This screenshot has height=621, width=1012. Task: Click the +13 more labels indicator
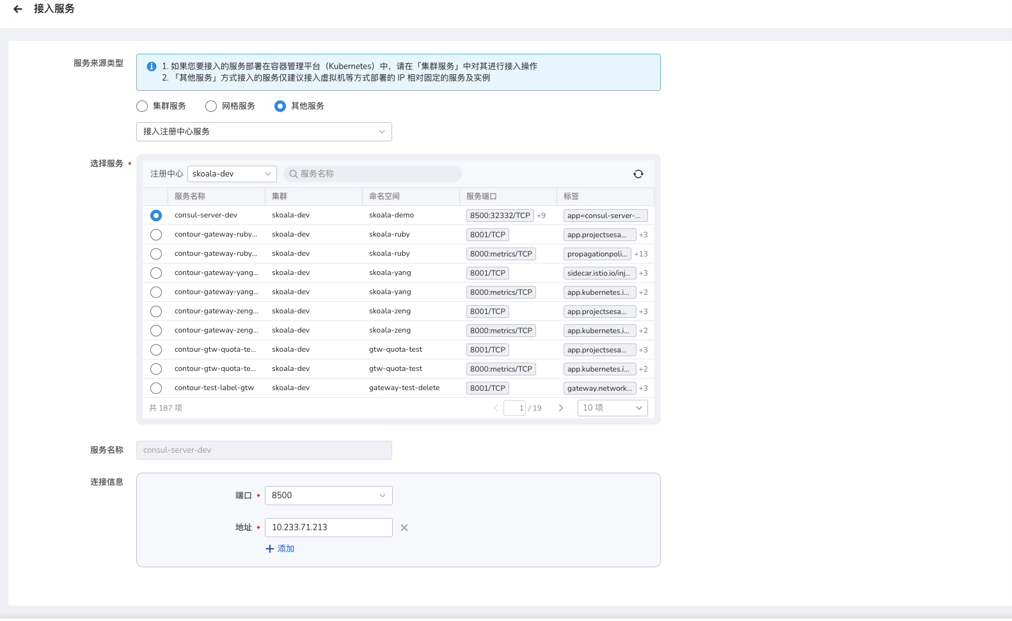(x=641, y=254)
